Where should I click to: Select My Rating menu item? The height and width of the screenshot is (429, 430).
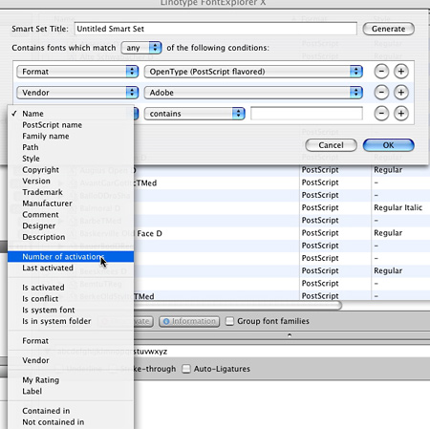point(71,380)
